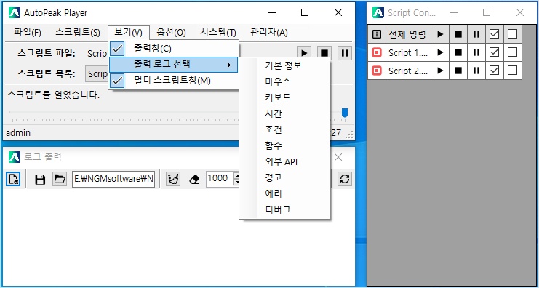The image size is (539, 288).
Task: Click the play button in AutoPeak Player
Action: pyautogui.click(x=304, y=53)
